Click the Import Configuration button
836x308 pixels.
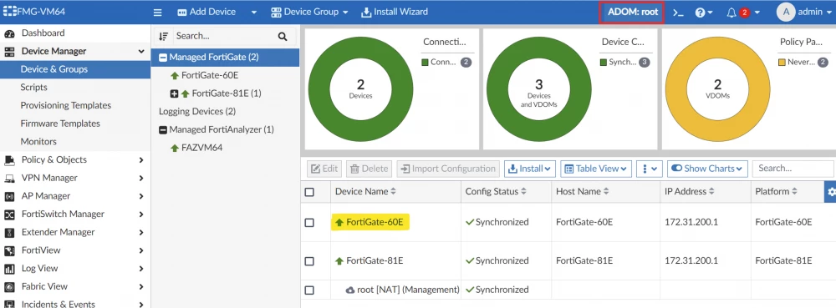(x=448, y=169)
